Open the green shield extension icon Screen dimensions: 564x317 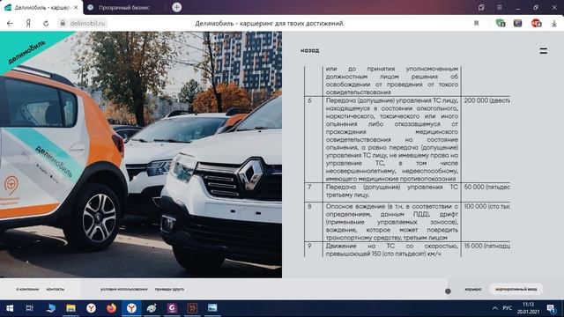click(501, 24)
